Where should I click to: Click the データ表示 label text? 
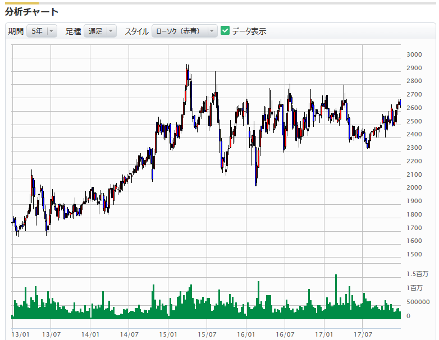[x=249, y=31]
